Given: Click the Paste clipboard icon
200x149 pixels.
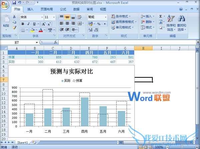Looking at the screenshot, I should point(6,19).
